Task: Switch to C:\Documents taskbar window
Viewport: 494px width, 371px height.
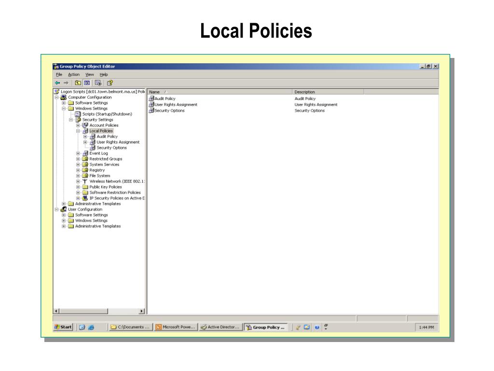Action: (130, 327)
